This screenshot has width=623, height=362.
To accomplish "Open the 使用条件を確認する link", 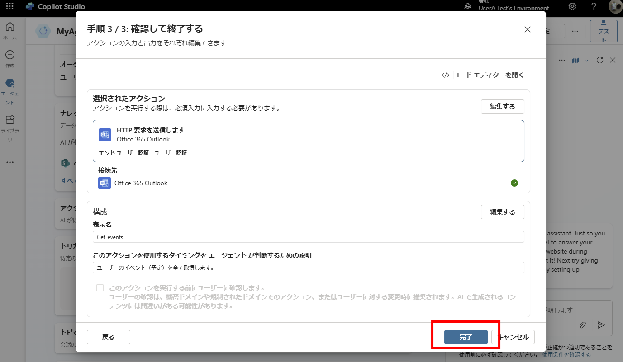I will click(566, 355).
